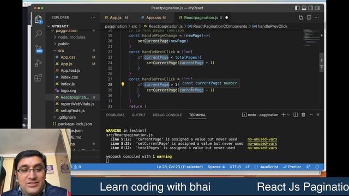Kill terminal with the trash icon
The height and width of the screenshot is (196, 349).
coord(303,115)
